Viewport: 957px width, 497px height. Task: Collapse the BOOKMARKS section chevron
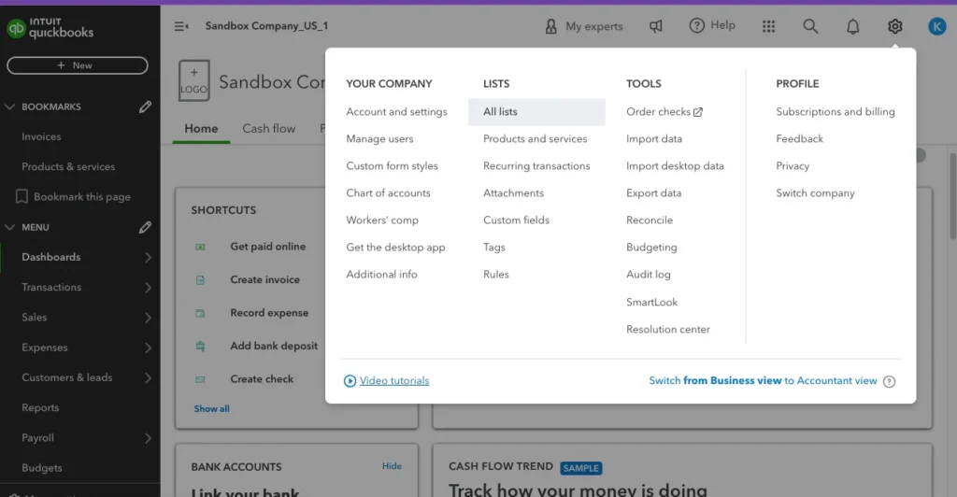pyautogui.click(x=9, y=106)
